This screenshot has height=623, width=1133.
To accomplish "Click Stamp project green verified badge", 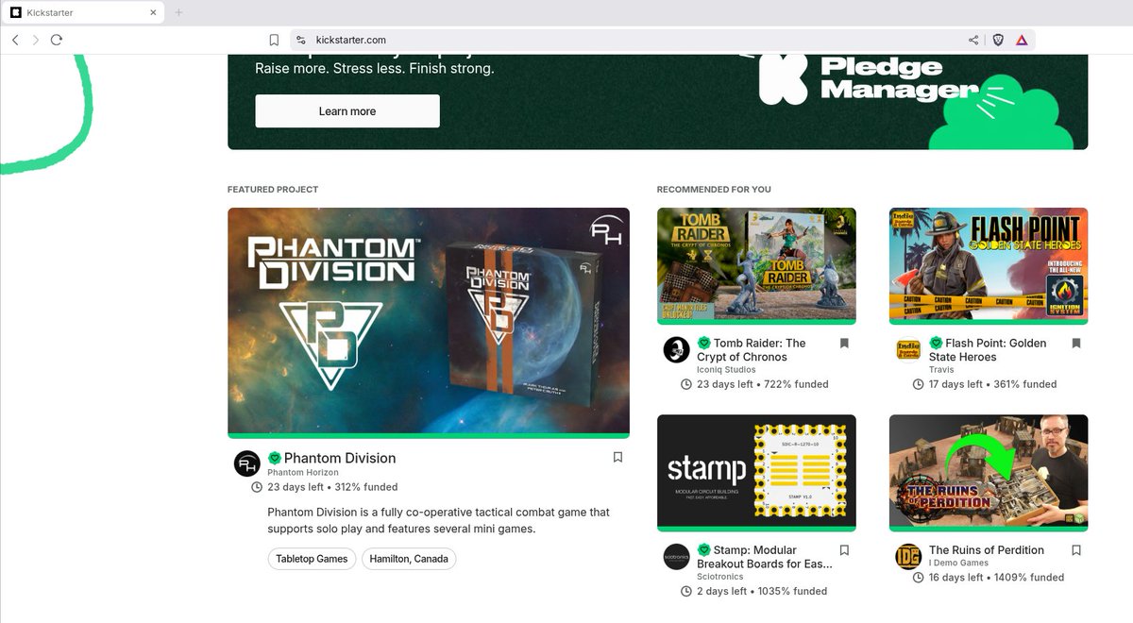I will pyautogui.click(x=703, y=550).
